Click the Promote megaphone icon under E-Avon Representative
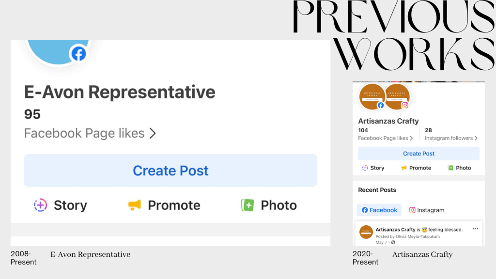The height and width of the screenshot is (279, 496). [134, 205]
